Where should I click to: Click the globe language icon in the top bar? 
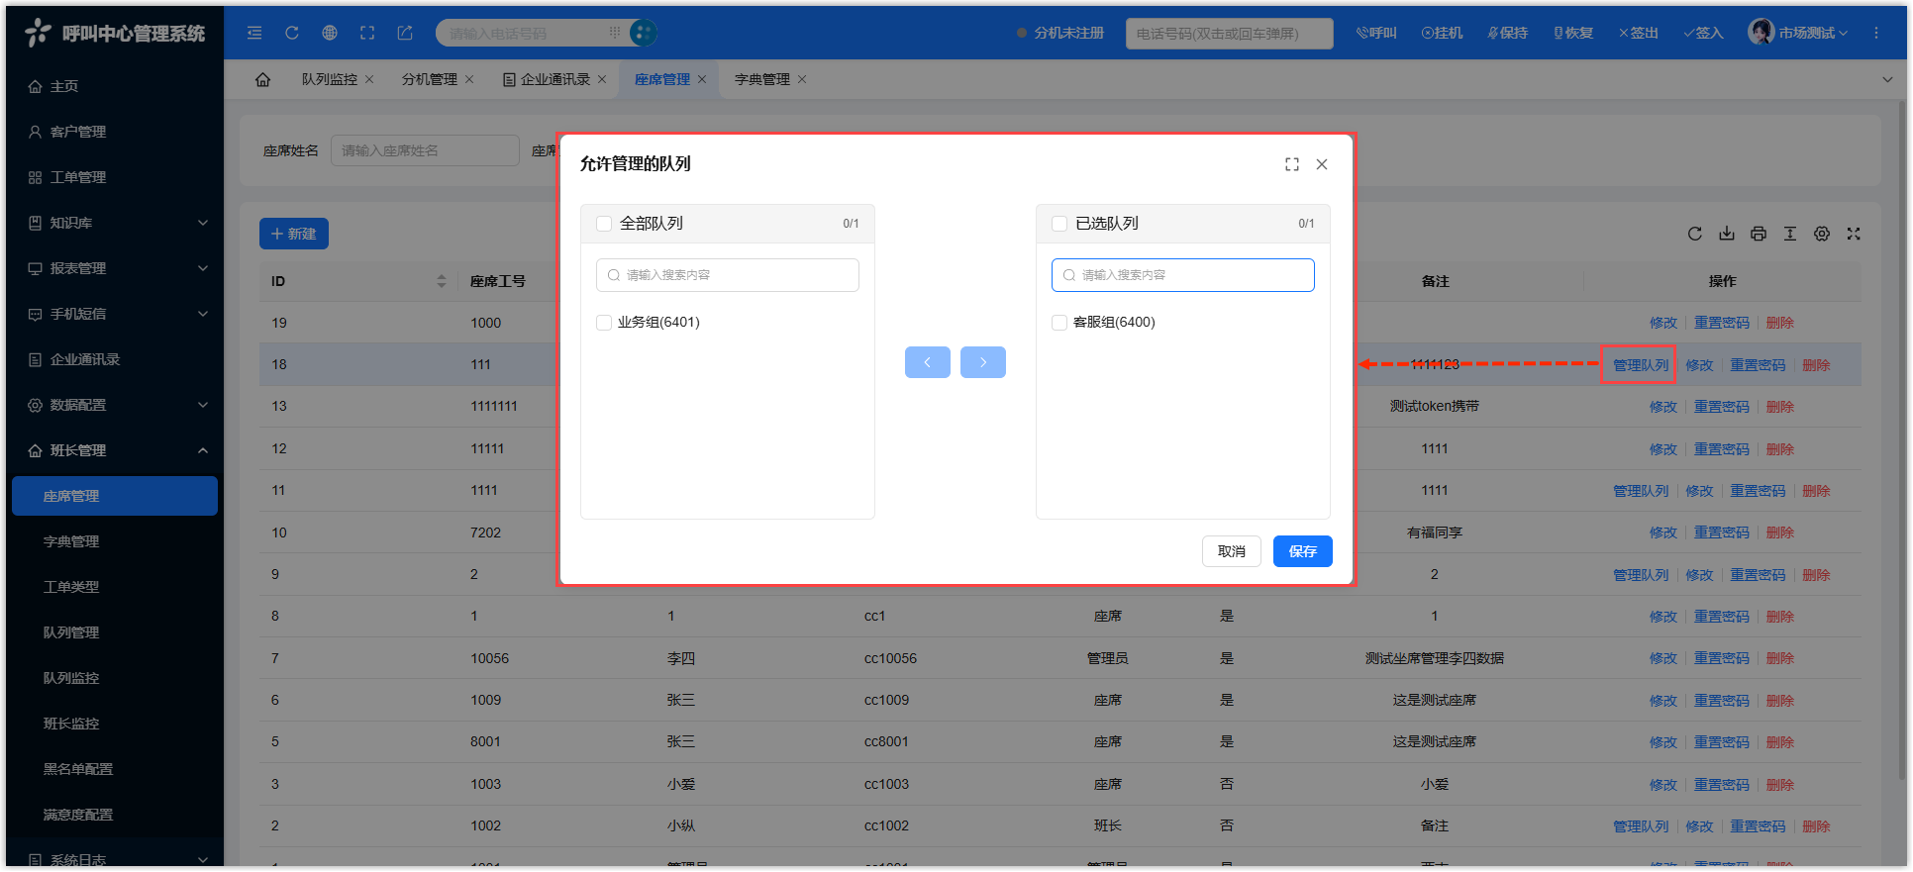[330, 33]
